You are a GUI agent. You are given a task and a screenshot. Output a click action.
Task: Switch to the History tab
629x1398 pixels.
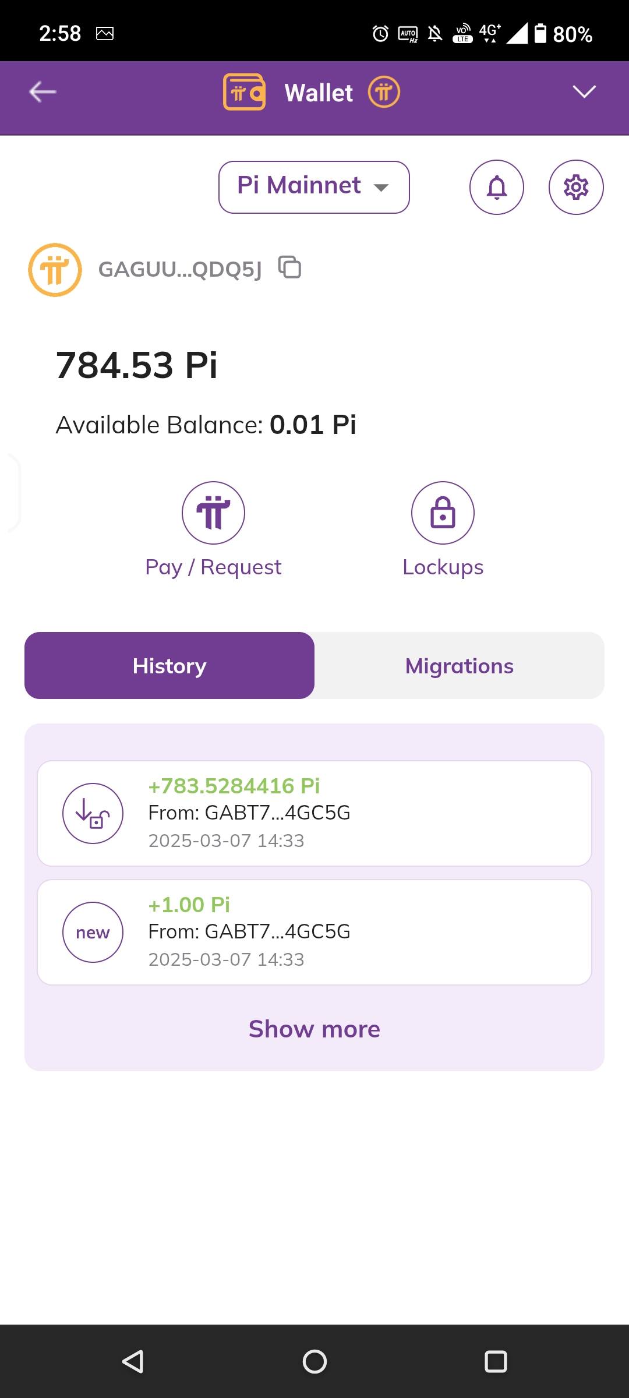[x=169, y=665]
